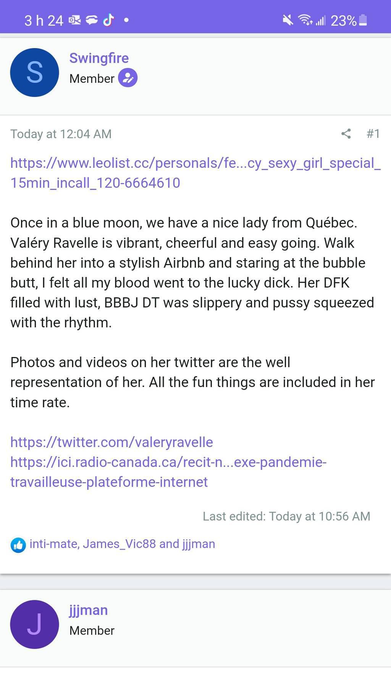Tap the Wi-Fi signal icon in status bar
391x677 pixels.
pos(305,20)
